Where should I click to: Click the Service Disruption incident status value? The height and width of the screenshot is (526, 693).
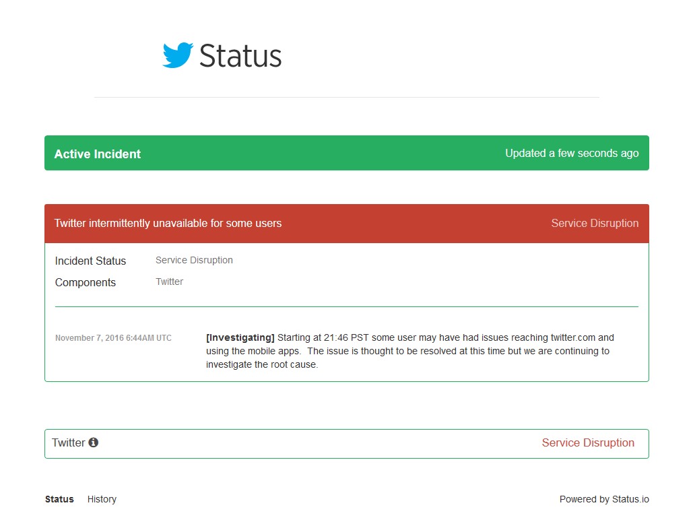(x=194, y=260)
